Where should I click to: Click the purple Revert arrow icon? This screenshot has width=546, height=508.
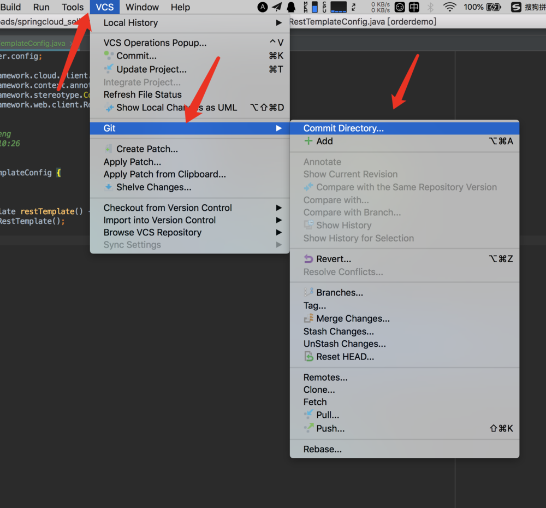308,258
